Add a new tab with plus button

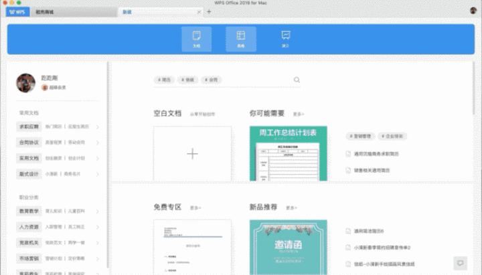209,11
